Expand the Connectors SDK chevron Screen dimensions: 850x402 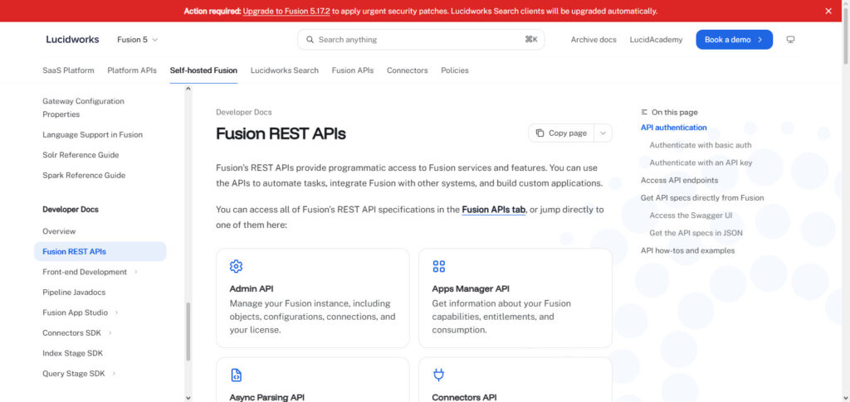110,332
